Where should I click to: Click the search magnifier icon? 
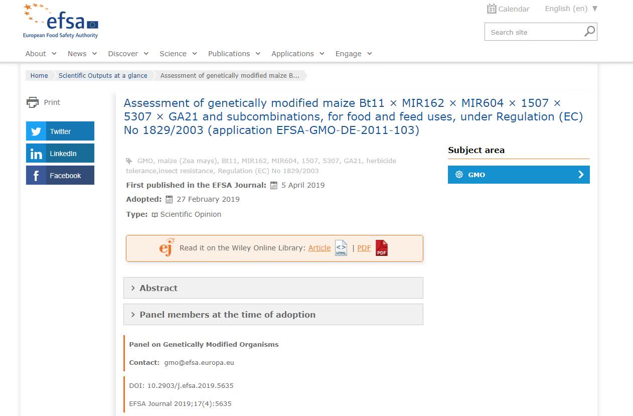coord(590,32)
